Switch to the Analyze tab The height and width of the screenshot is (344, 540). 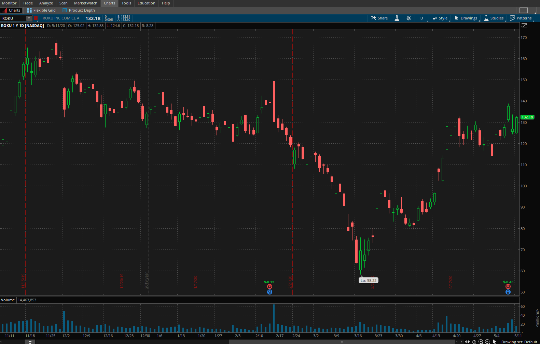pyautogui.click(x=46, y=3)
